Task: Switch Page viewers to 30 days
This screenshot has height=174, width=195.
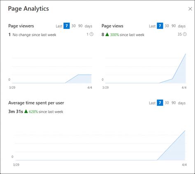Action: (x=74, y=26)
